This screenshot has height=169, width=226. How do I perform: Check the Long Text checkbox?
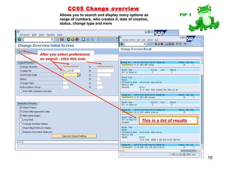tap(21, 120)
